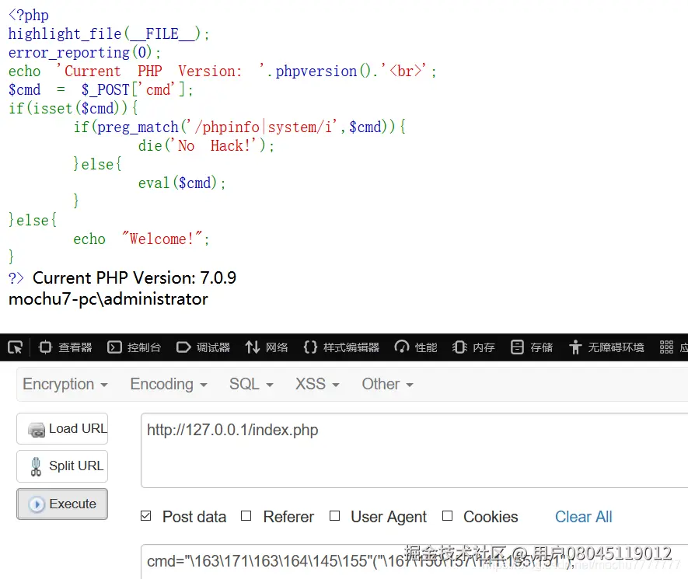This screenshot has height=579, width=688.
Task: Click the Clear All link
Action: pos(583,517)
